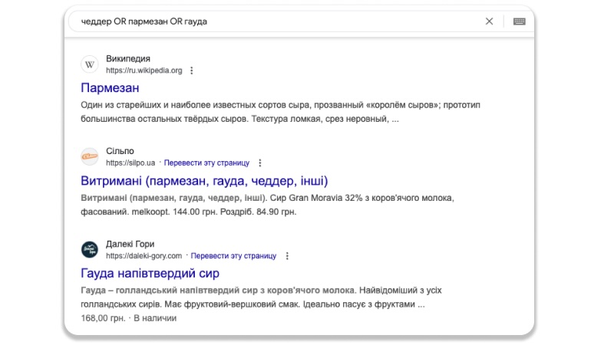This screenshot has width=614, height=345.
Task: Open three-dot menu for Сільпо result
Action: [260, 163]
